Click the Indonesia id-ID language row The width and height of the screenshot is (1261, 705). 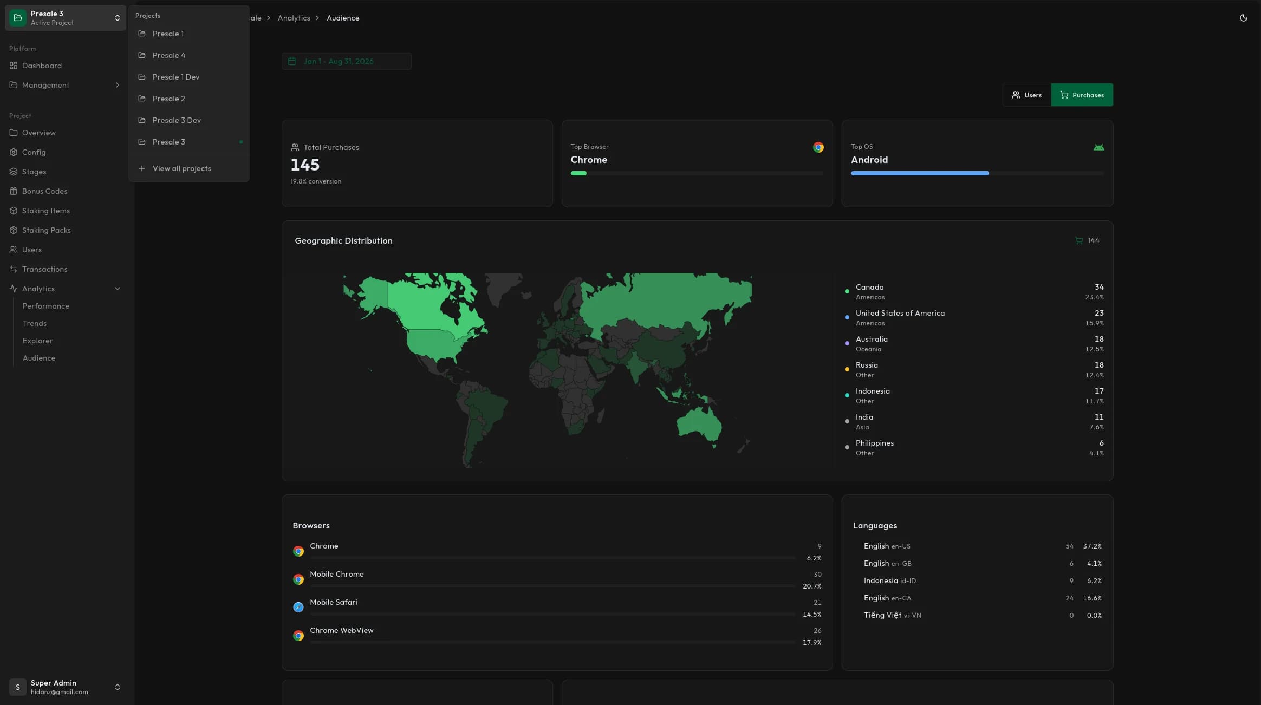click(x=977, y=580)
